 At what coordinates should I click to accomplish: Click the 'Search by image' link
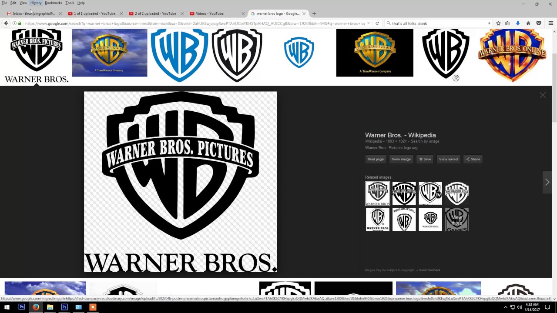(425, 141)
